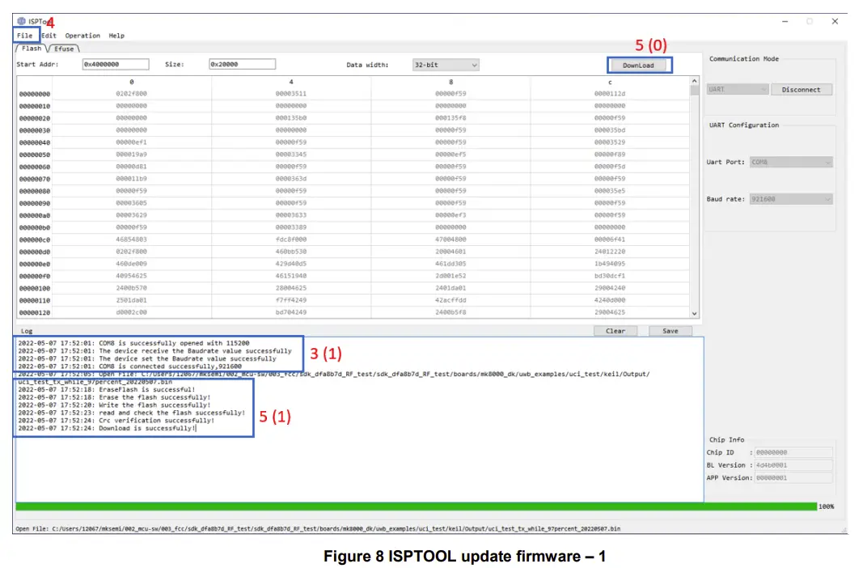Image resolution: width=867 pixels, height=568 pixels.
Task: Open the Help menu
Action: pos(116,36)
